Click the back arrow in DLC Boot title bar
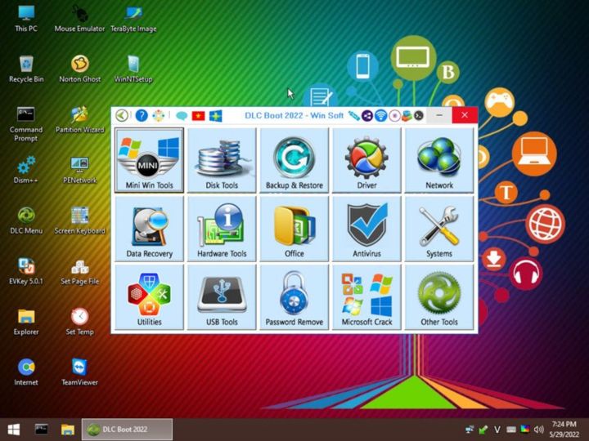Viewport: 589px width, 441px height. (122, 116)
